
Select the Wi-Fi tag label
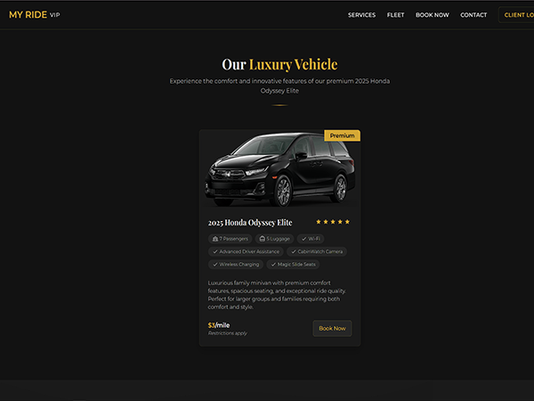pos(314,239)
